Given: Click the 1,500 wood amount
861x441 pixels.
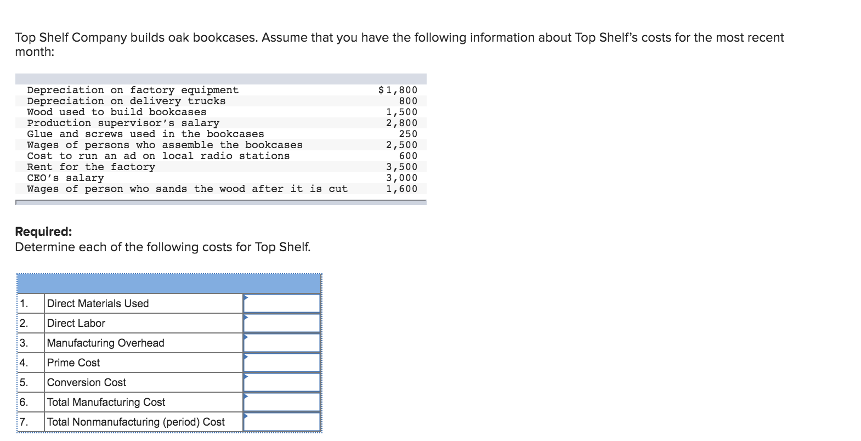Looking at the screenshot, I should [401, 112].
